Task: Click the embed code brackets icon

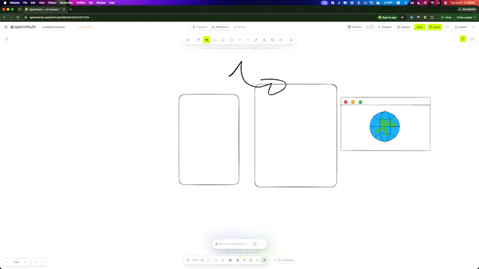Action: click(x=447, y=27)
